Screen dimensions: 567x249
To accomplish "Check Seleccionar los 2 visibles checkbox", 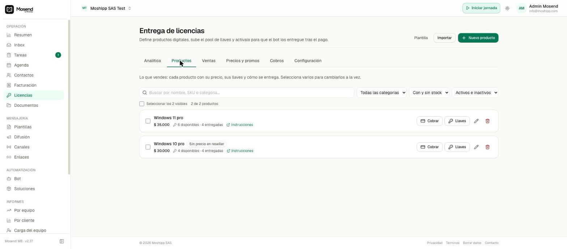I will pyautogui.click(x=142, y=104).
